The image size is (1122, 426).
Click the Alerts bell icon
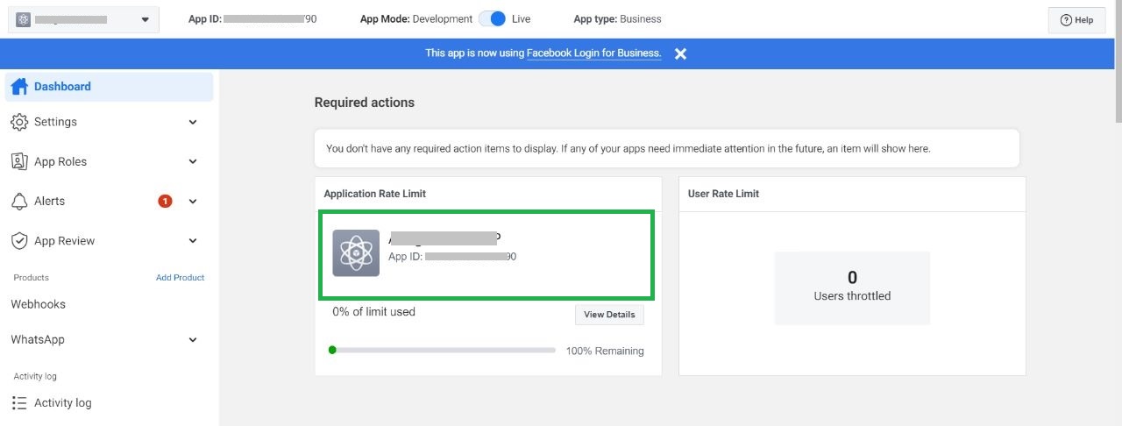pos(19,202)
